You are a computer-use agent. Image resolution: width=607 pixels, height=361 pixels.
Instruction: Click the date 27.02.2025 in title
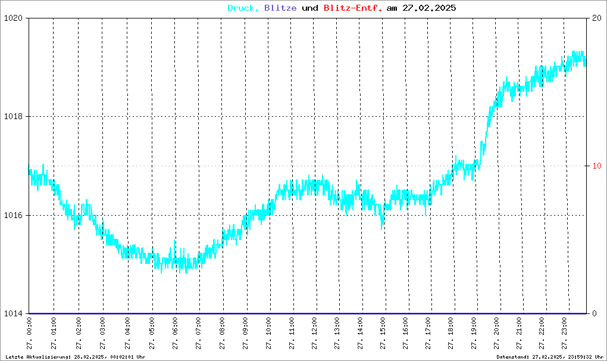click(429, 8)
